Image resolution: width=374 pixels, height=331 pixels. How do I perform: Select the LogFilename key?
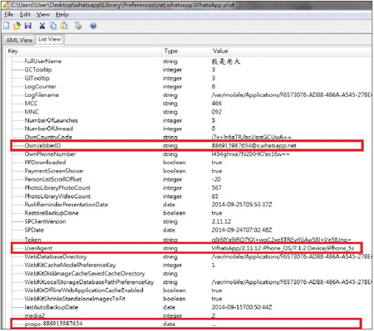42,95
